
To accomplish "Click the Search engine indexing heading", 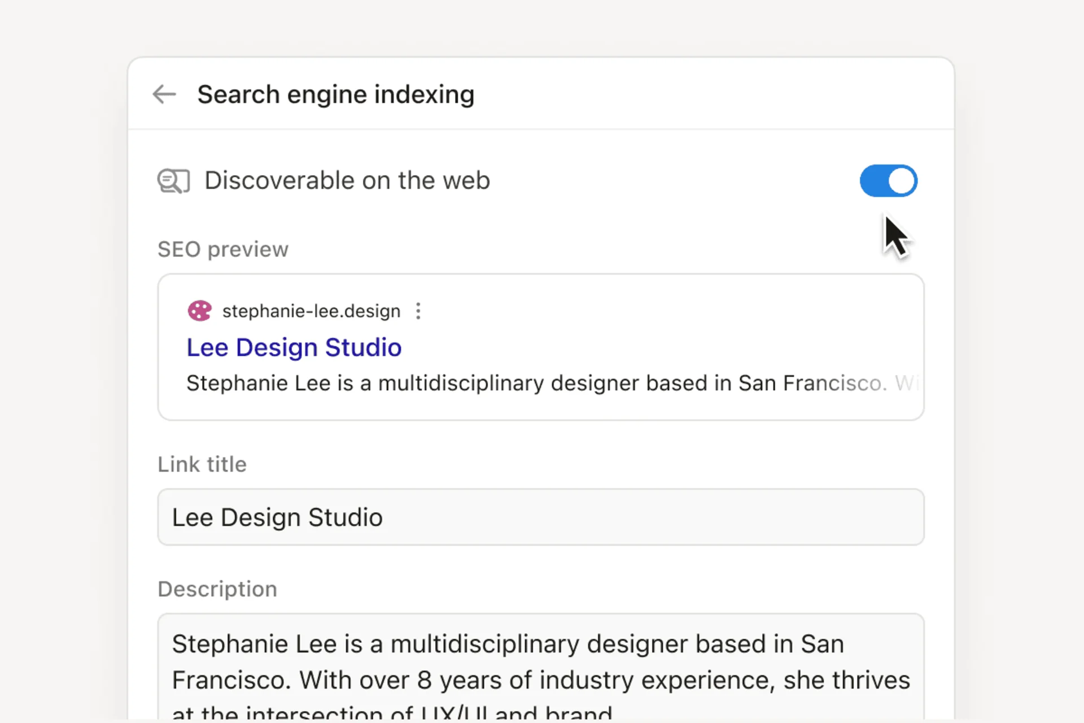I will click(x=335, y=94).
